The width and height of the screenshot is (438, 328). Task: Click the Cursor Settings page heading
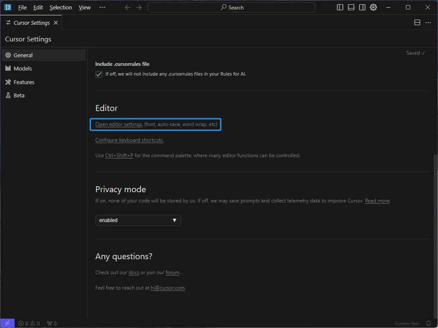coord(28,39)
